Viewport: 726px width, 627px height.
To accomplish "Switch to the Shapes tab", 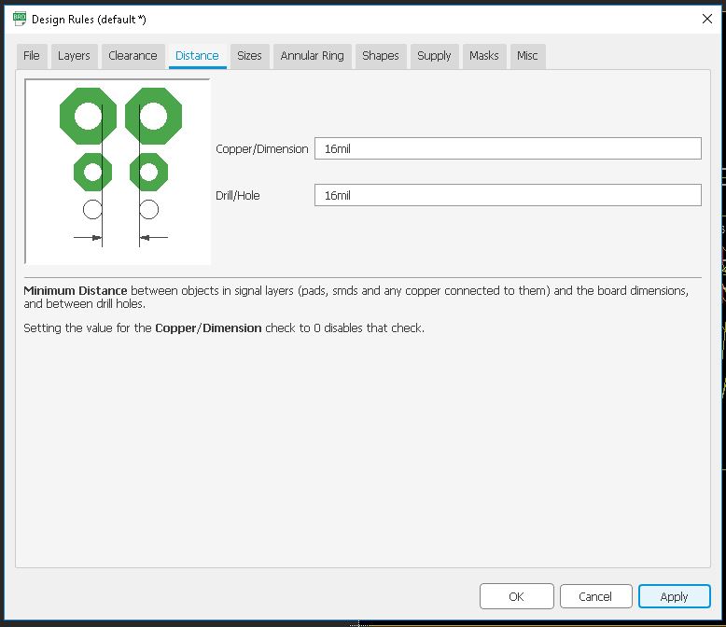I will (380, 56).
